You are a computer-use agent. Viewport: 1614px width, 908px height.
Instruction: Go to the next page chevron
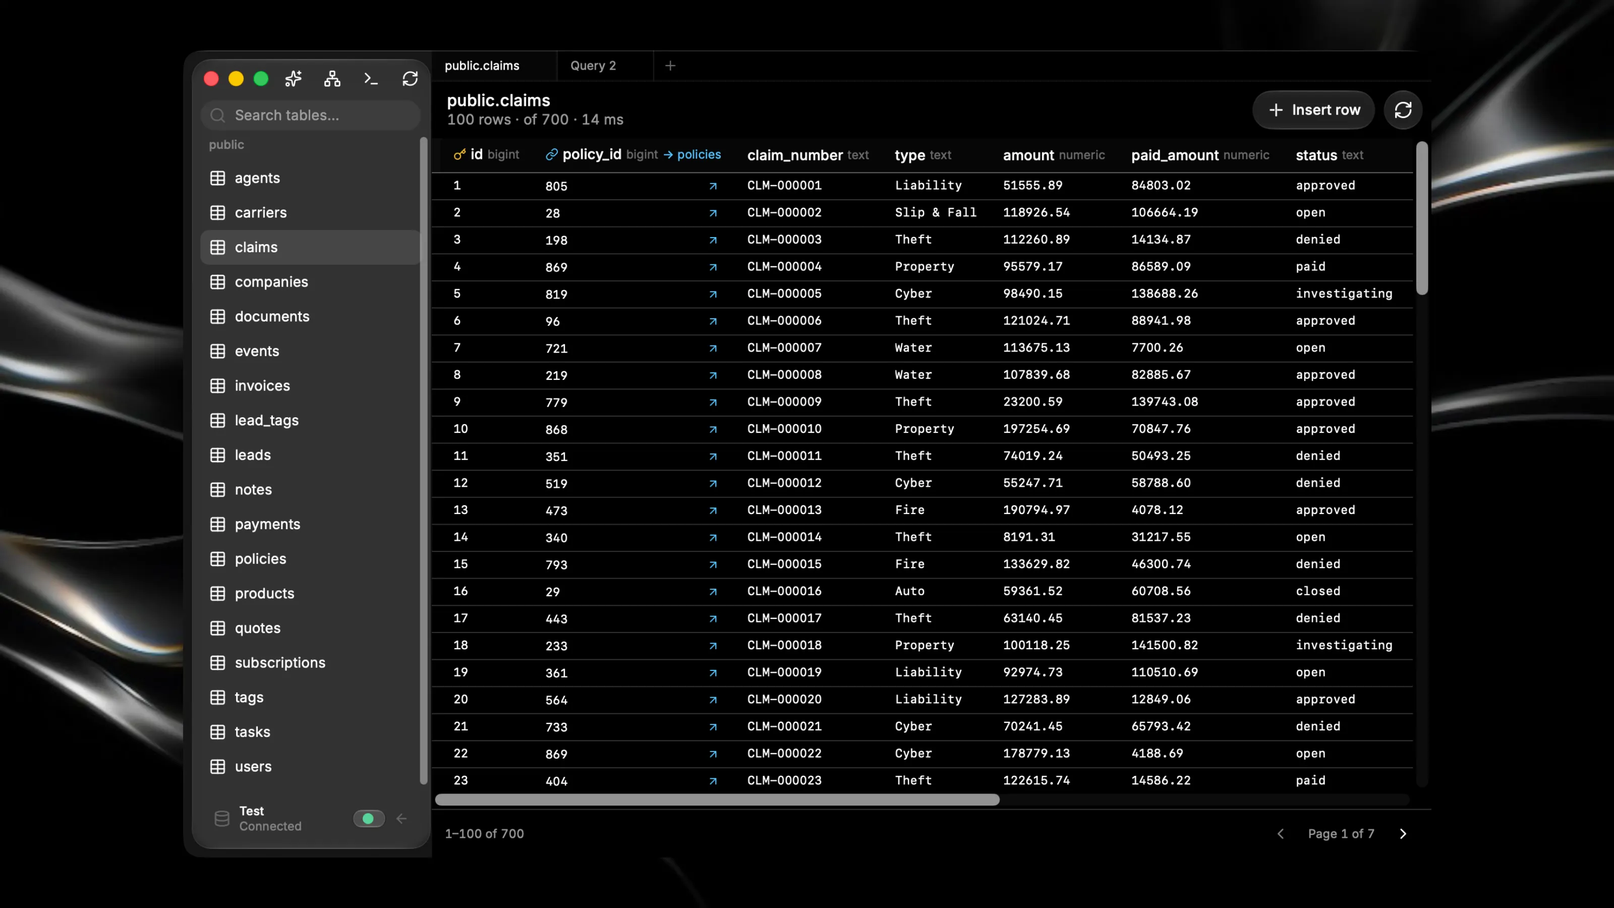pos(1403,834)
